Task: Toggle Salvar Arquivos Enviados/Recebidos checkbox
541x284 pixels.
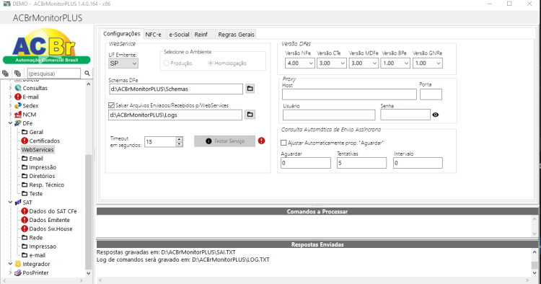Action: coord(111,105)
